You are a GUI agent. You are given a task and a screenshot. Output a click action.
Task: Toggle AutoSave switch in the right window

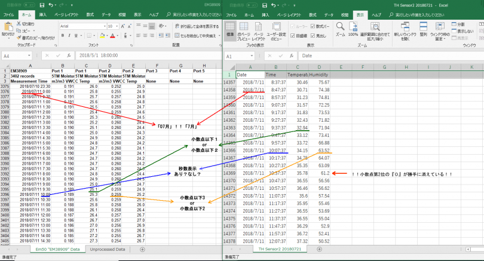pyautogui.click(x=252, y=5)
